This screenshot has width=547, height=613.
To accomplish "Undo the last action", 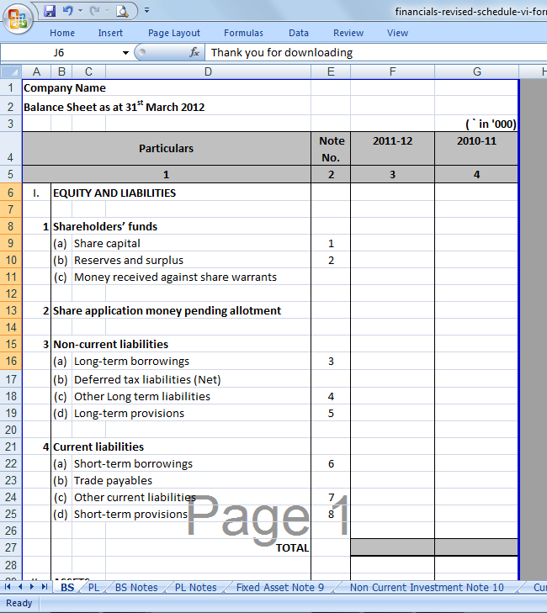I will tap(68, 11).
